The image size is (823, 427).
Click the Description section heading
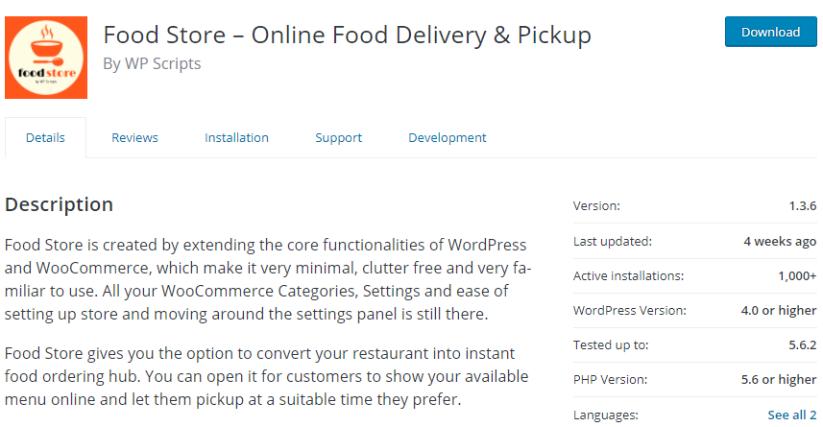[60, 204]
